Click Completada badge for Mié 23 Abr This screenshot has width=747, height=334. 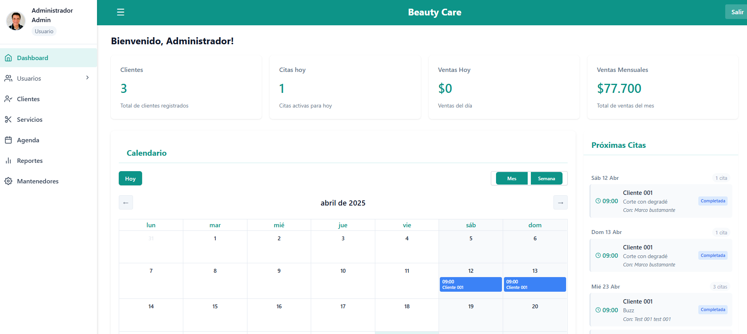pos(713,309)
